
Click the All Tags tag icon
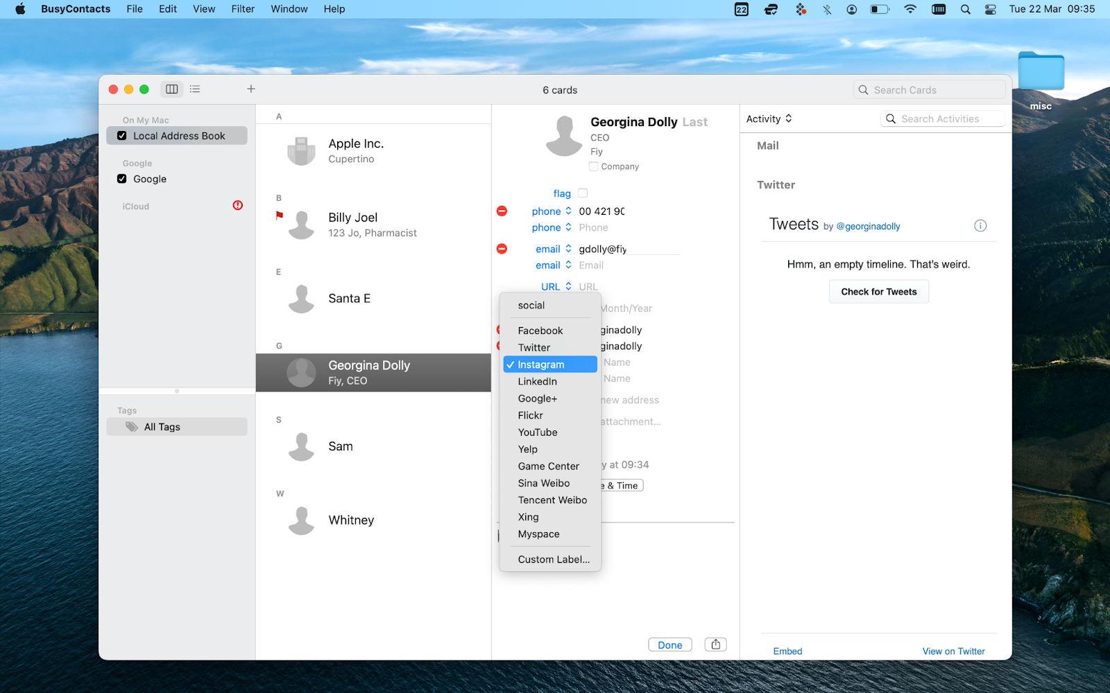pyautogui.click(x=132, y=427)
